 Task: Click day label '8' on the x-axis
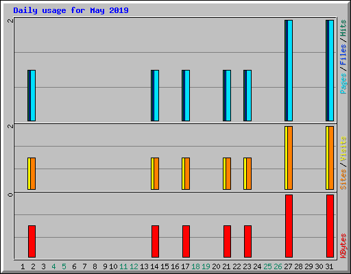(x=95, y=266)
